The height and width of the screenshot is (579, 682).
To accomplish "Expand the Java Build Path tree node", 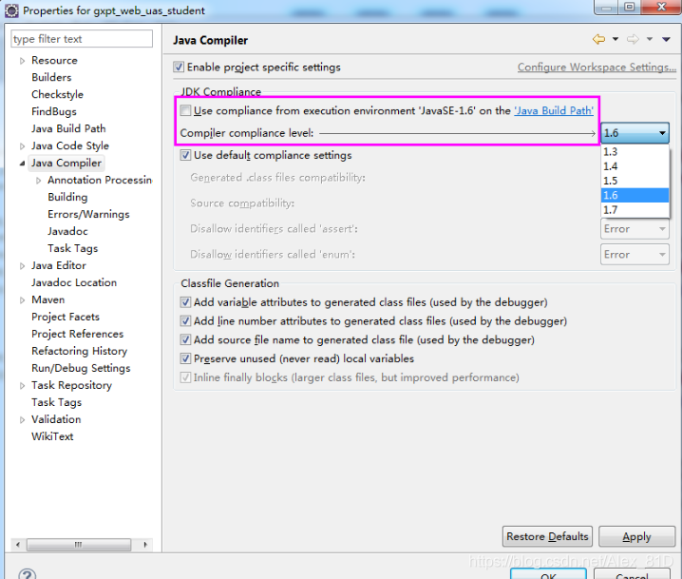I will coord(68,128).
